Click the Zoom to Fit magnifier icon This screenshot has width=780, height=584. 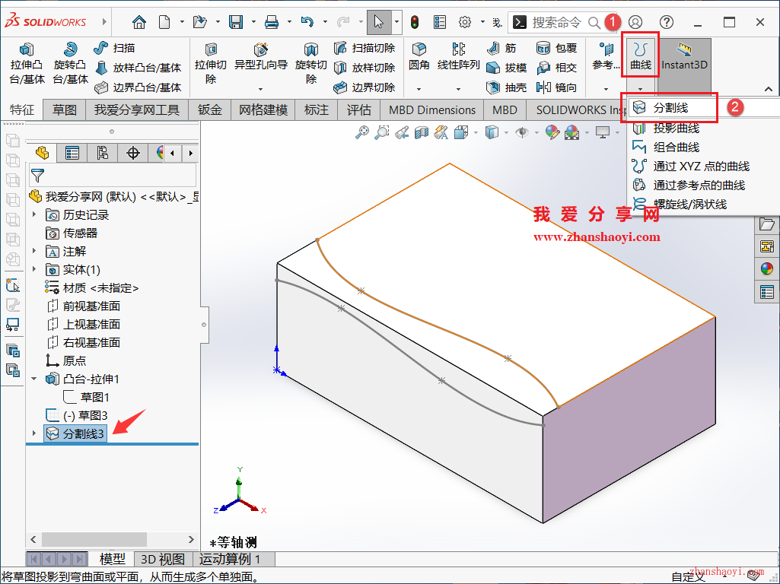(362, 132)
